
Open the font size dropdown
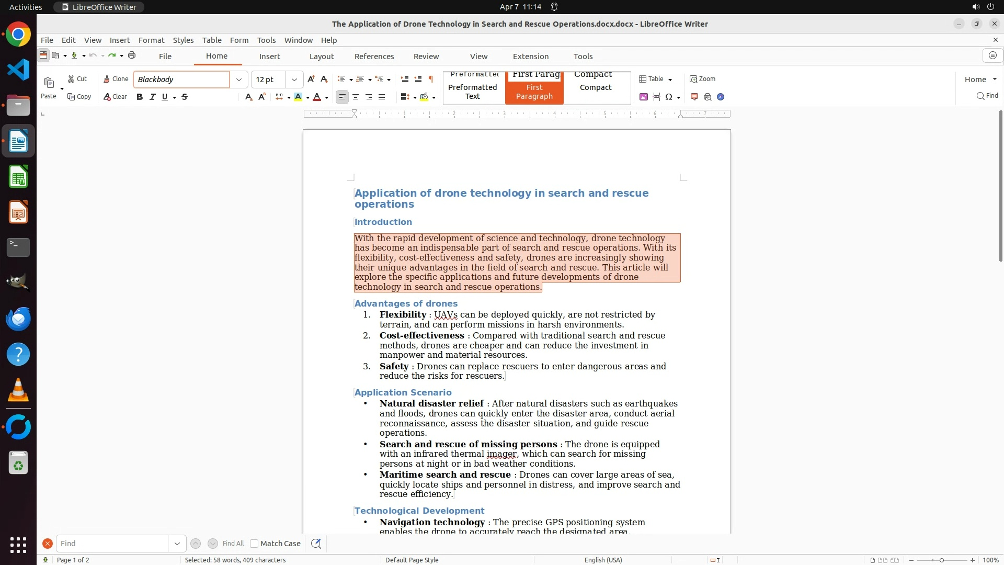pyautogui.click(x=294, y=80)
